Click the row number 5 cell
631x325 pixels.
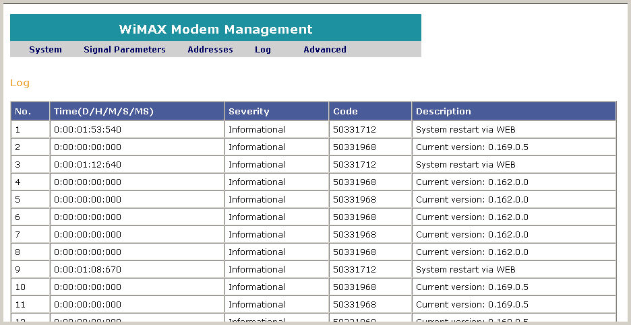tap(18, 199)
